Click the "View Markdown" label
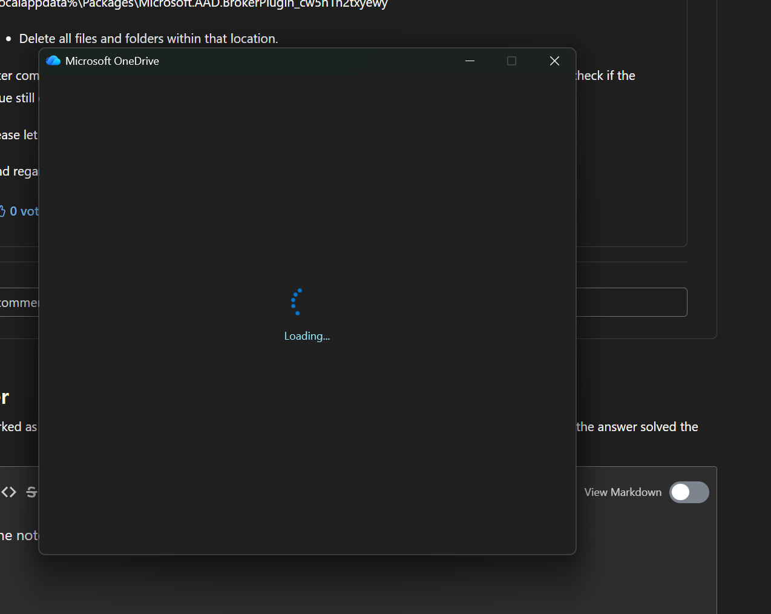Viewport: 771px width, 614px height. [x=623, y=492]
